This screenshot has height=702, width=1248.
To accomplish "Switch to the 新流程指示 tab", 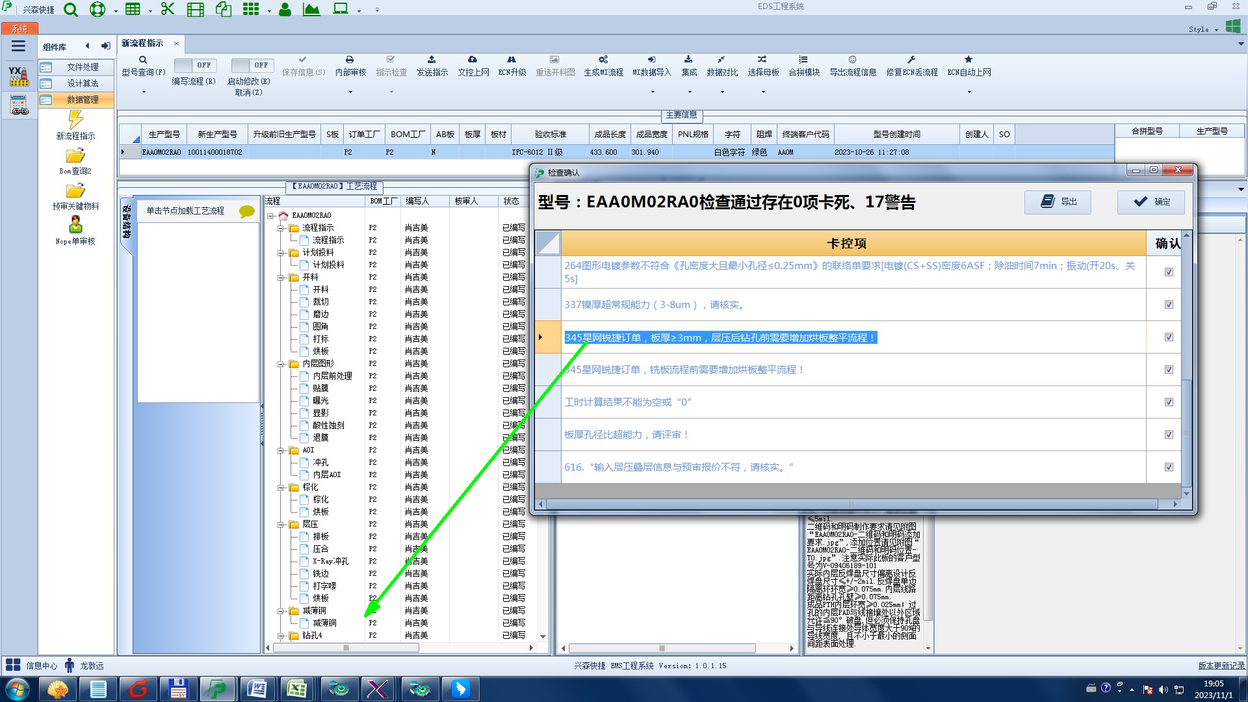I will point(143,44).
